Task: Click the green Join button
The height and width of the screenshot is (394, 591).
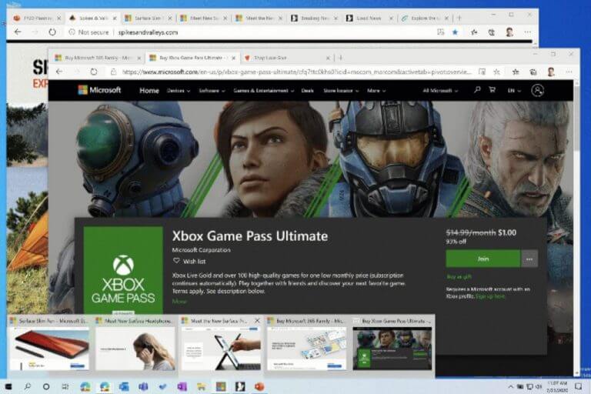Action: [482, 259]
